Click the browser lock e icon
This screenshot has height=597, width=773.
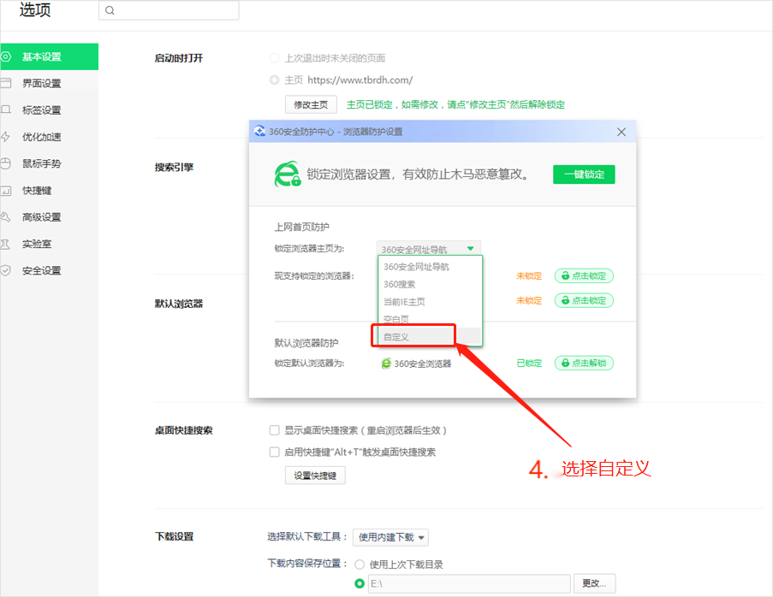(288, 174)
